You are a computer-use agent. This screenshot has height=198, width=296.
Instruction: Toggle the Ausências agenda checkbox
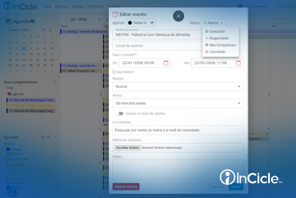[8, 164]
